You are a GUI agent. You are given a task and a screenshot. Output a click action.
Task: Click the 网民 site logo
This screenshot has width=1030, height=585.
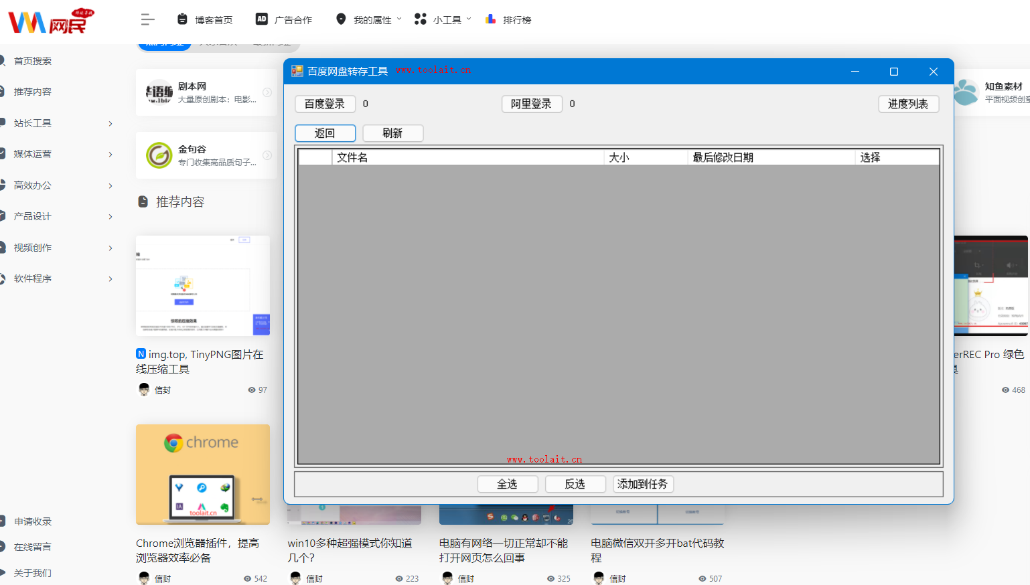pos(51,21)
